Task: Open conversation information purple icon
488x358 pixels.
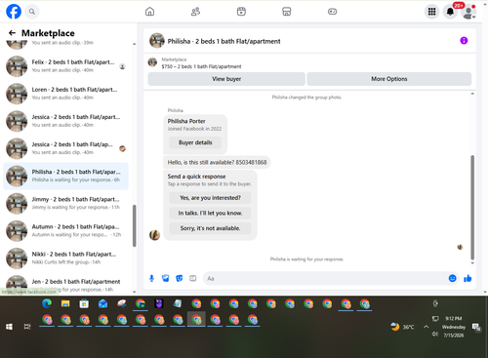Action: pyautogui.click(x=464, y=41)
